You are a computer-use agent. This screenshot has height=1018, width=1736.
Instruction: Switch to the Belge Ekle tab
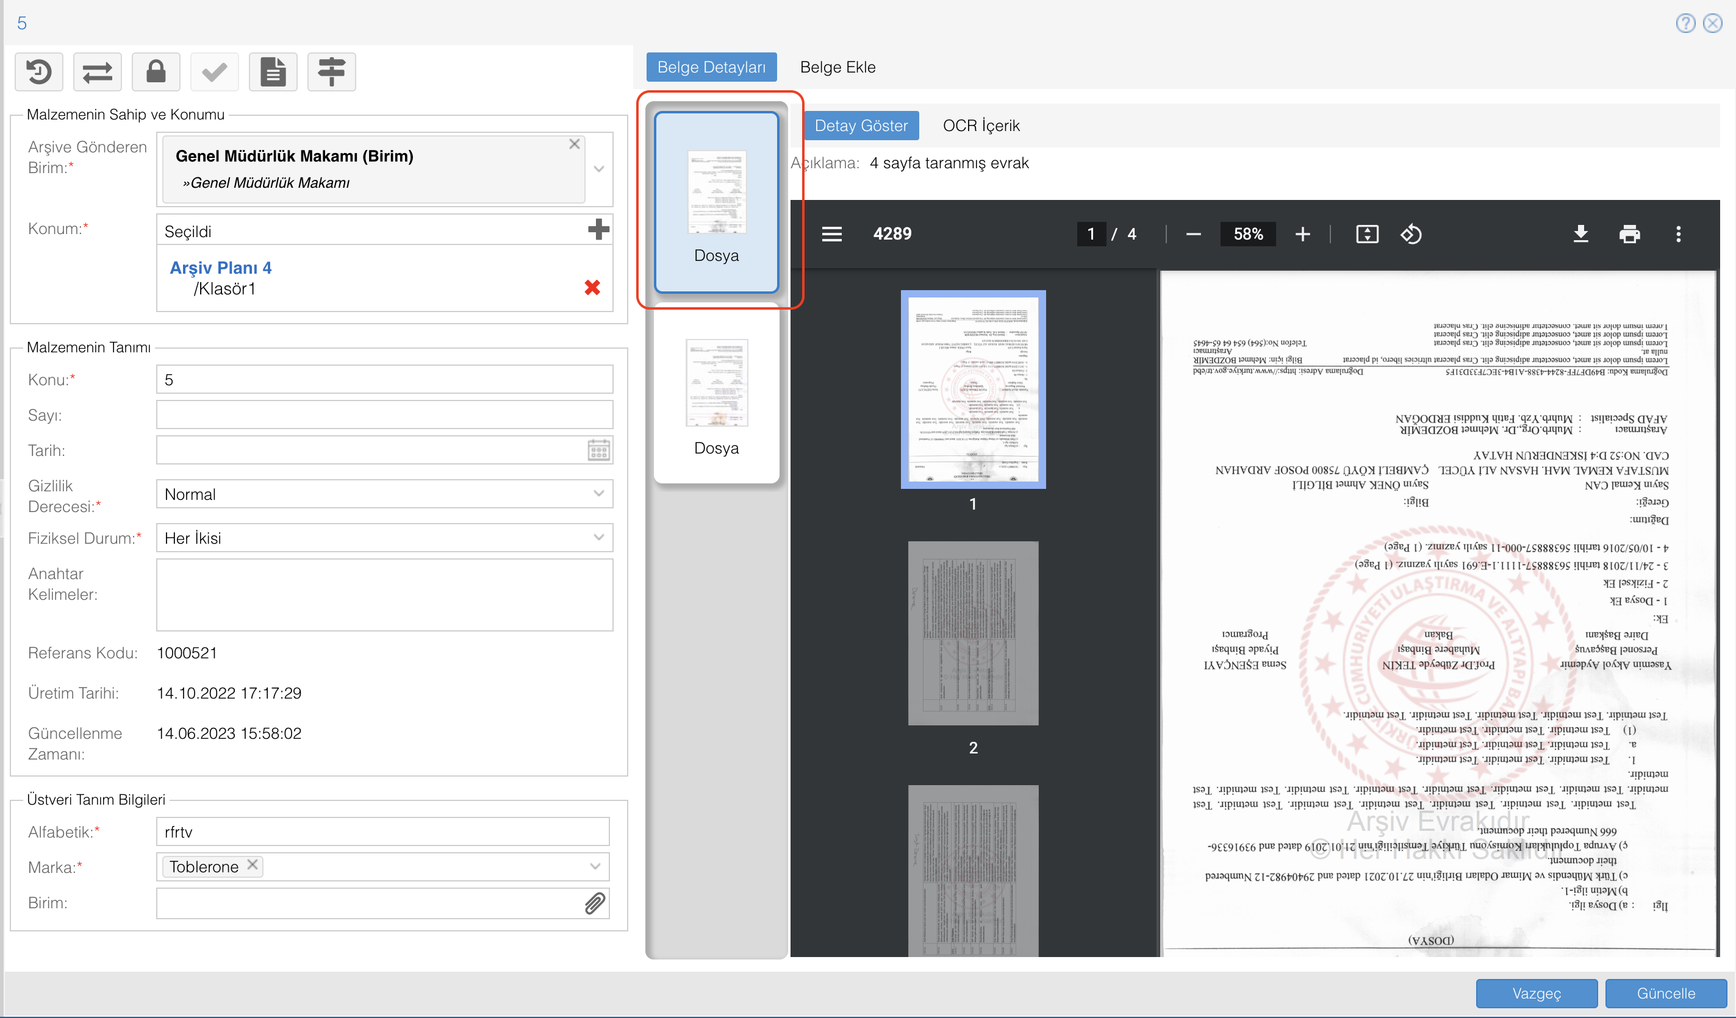(837, 68)
